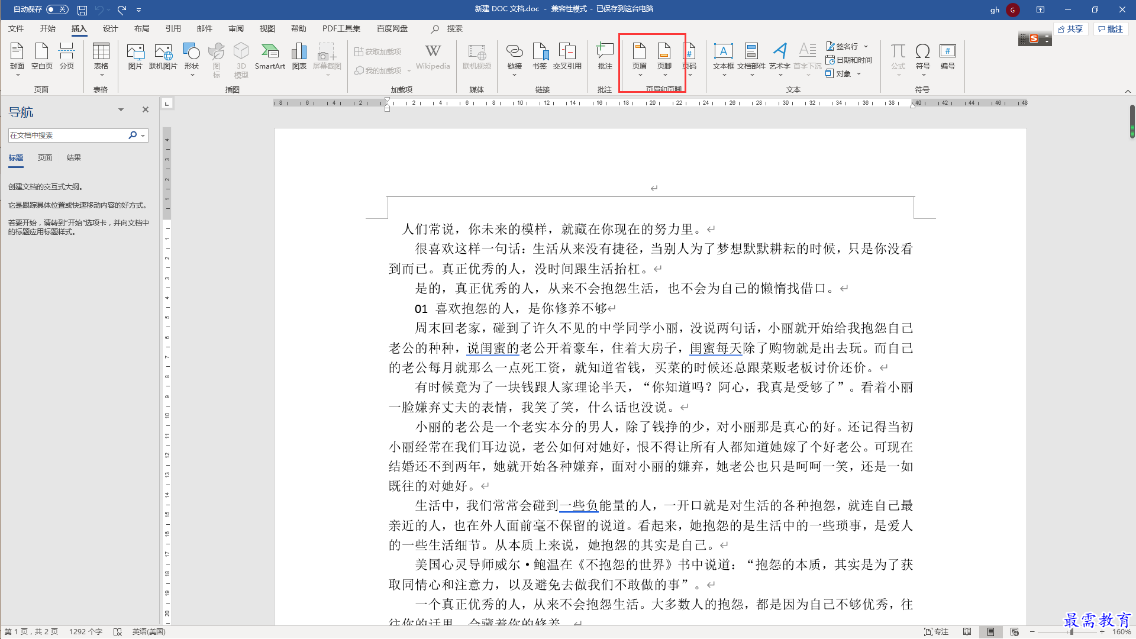
Task: Switch to print layout view in status bar
Action: coord(990,632)
